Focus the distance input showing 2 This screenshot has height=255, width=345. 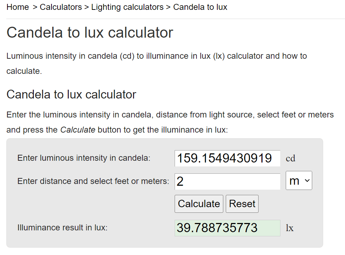227,181
